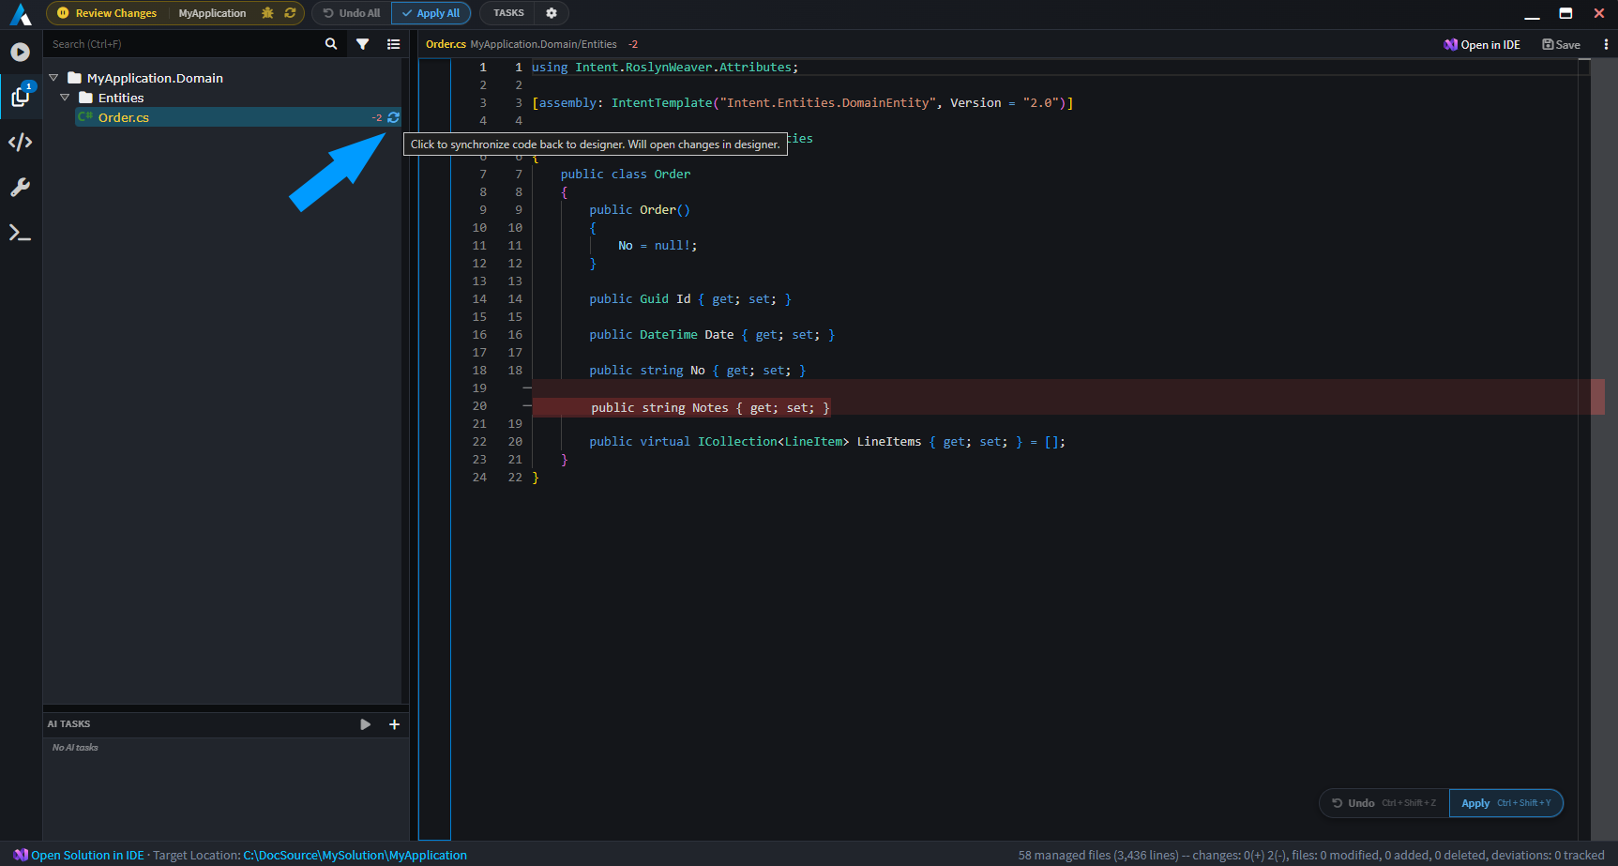Click the pause icon beside Review Changes
Image resolution: width=1618 pixels, height=866 pixels.
(x=63, y=13)
